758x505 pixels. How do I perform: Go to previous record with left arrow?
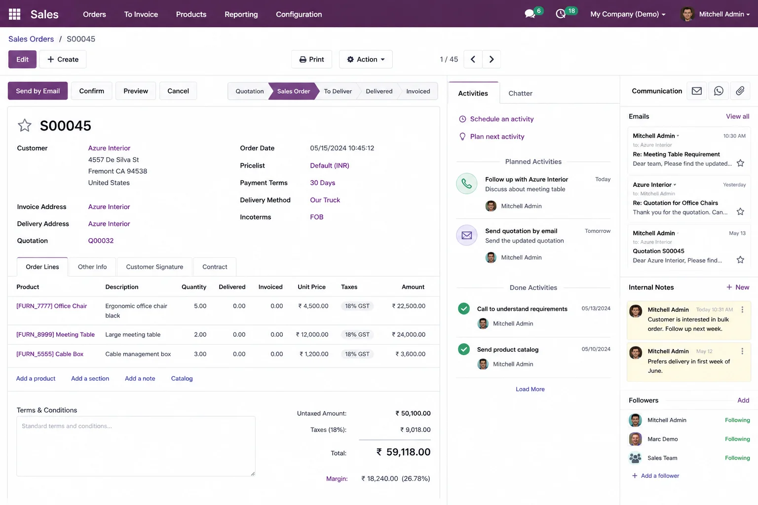[473, 59]
